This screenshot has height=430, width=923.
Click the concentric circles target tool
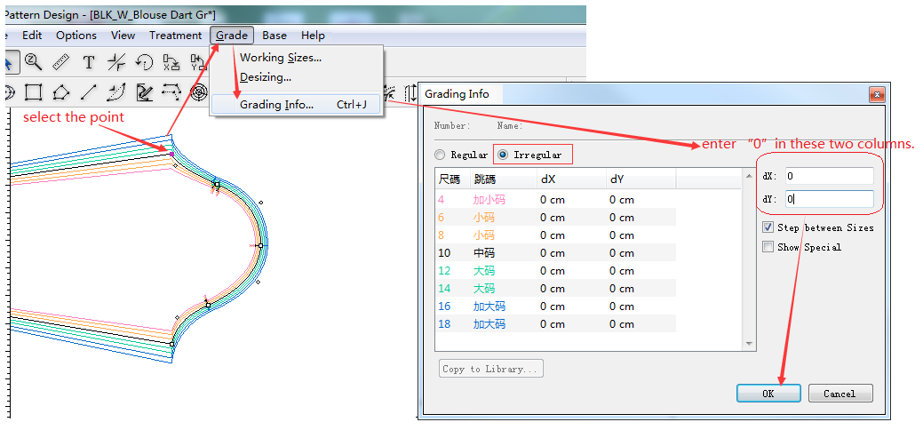199,92
